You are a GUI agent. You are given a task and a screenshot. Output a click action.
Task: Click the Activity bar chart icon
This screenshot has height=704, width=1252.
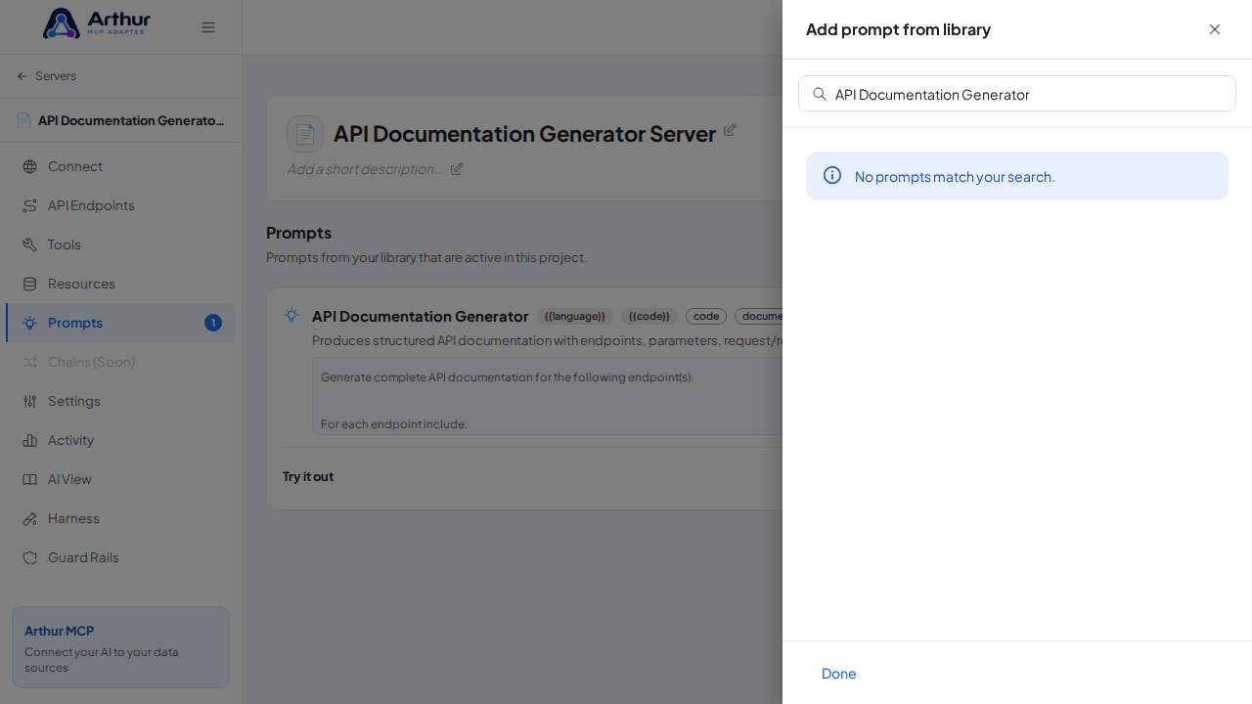[30, 440]
